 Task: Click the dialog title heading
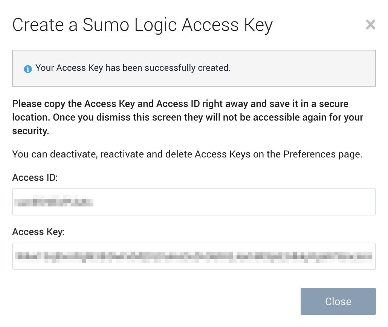coord(142,25)
